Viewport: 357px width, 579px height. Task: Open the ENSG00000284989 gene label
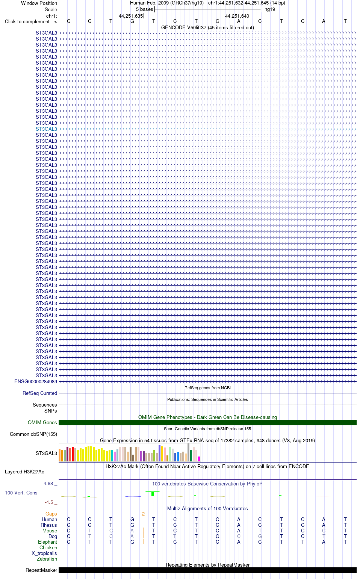36,381
